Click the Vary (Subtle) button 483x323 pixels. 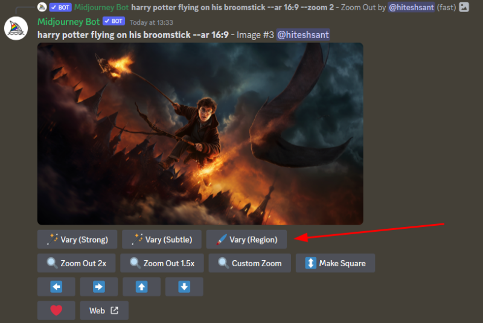(x=162, y=239)
